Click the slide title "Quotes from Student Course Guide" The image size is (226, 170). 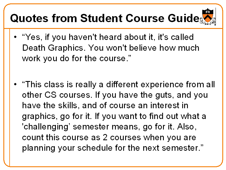point(105,19)
